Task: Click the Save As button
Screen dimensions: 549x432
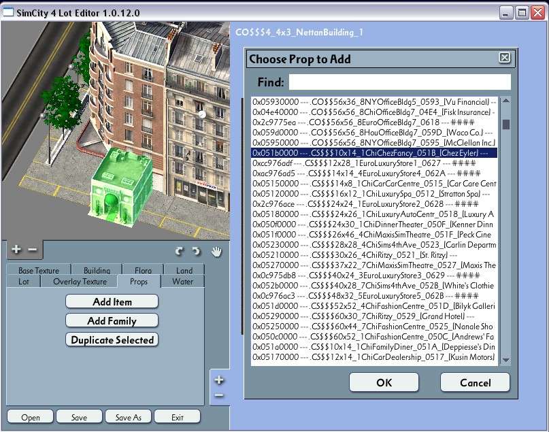Action: 128,417
